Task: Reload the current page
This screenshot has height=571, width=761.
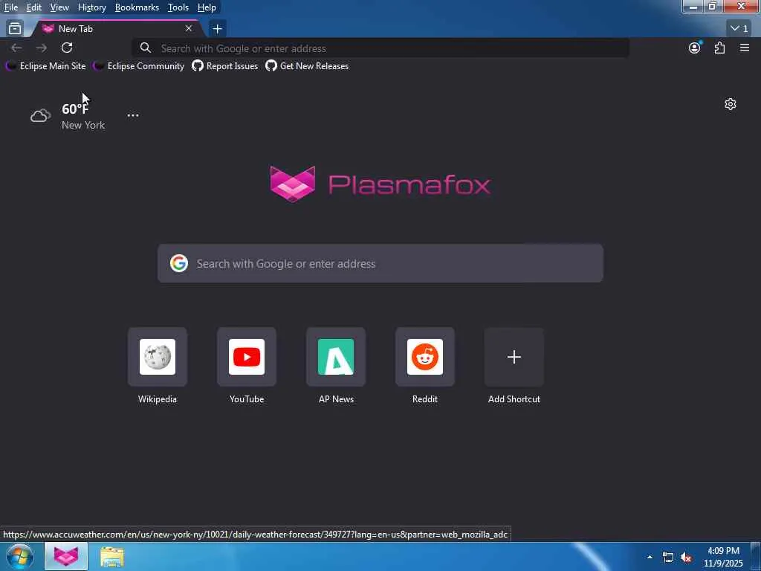Action: [x=67, y=48]
